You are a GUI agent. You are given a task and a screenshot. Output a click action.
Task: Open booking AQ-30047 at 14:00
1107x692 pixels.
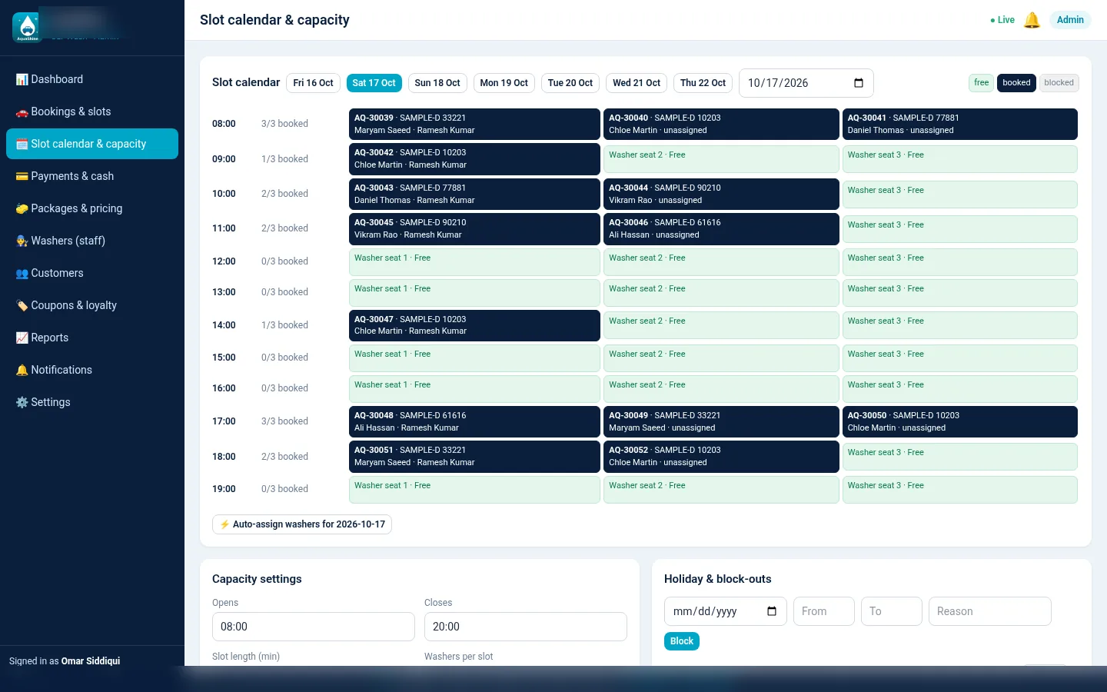point(474,325)
